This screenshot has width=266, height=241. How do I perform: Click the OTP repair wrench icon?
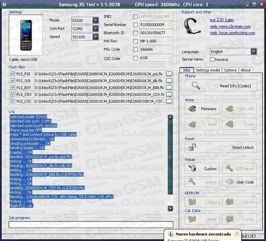click(x=229, y=168)
